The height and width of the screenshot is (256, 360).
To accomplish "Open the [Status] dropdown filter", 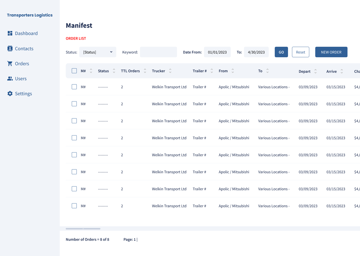I will click(98, 52).
